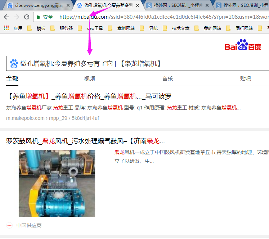Switch to the 音乐 search tab
269x239 pixels.
click(x=167, y=79)
